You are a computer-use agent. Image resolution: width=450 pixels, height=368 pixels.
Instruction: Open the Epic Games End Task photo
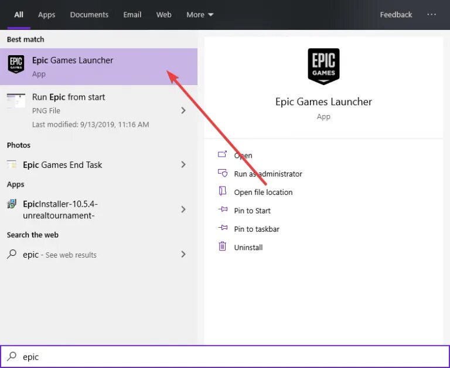point(98,164)
